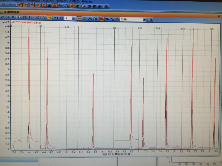Select time segment marker 3|4
Viewport: 222px width, 166px height.
tap(115, 28)
